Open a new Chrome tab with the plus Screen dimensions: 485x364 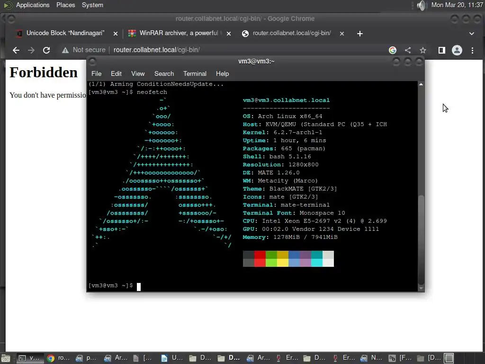coord(360,34)
